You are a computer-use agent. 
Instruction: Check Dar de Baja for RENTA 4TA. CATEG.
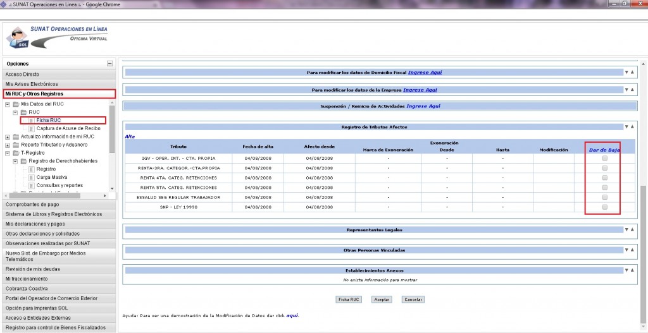[604, 178]
